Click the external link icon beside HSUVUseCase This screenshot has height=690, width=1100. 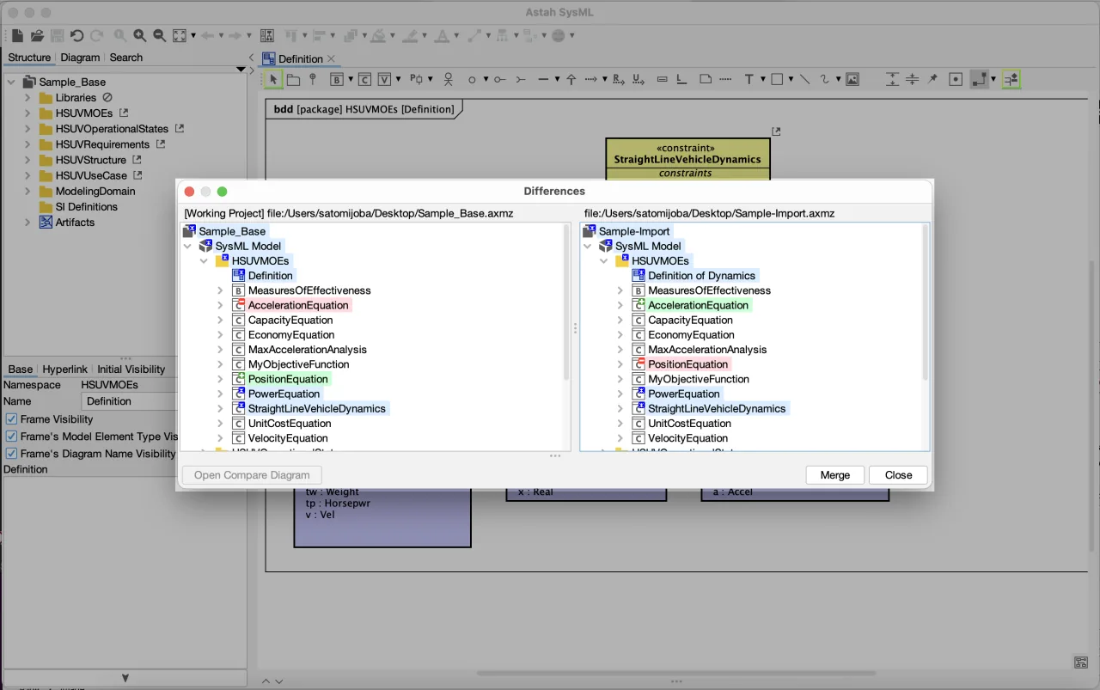coord(137,175)
